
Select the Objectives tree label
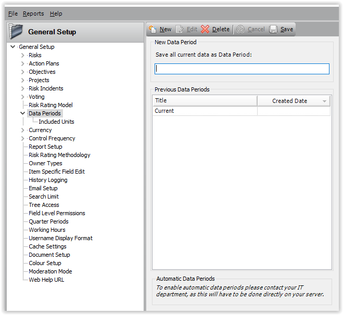pos(42,72)
